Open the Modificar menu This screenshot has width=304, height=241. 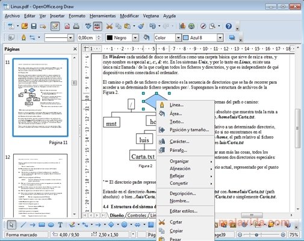[x=129, y=16]
